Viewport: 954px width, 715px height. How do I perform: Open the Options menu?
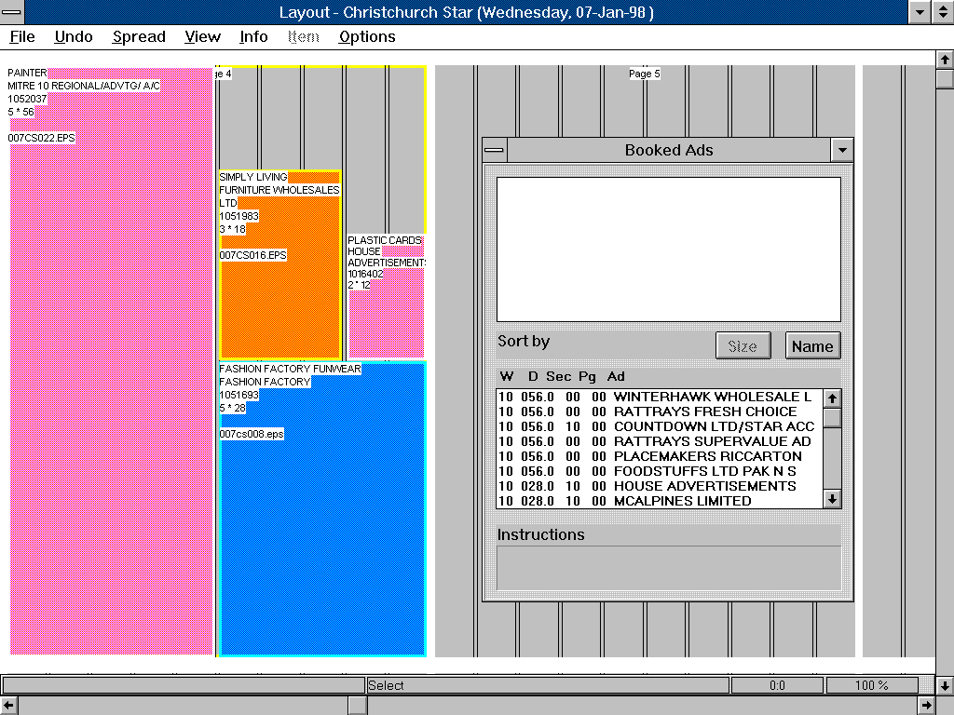[x=367, y=37]
